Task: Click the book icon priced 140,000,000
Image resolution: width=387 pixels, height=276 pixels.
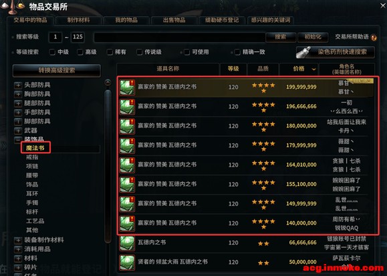Action: pos(127,223)
